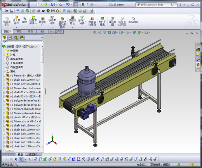Toggle the Instant3D mode button
Screen dimensions: 202x168
[x=133, y=20]
